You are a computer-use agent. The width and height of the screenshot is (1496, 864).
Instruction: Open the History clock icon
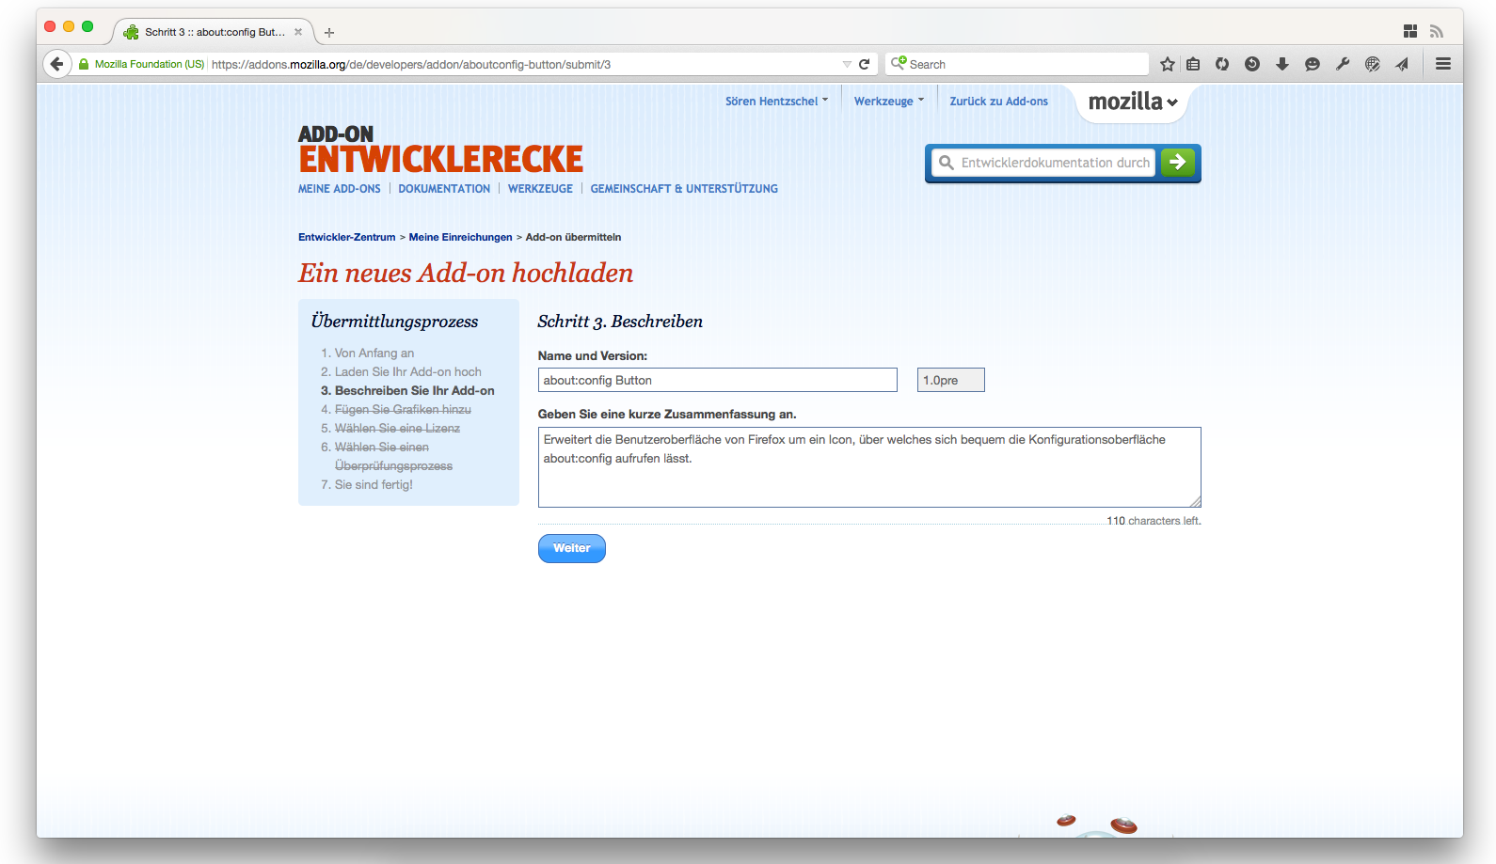pos(1252,64)
